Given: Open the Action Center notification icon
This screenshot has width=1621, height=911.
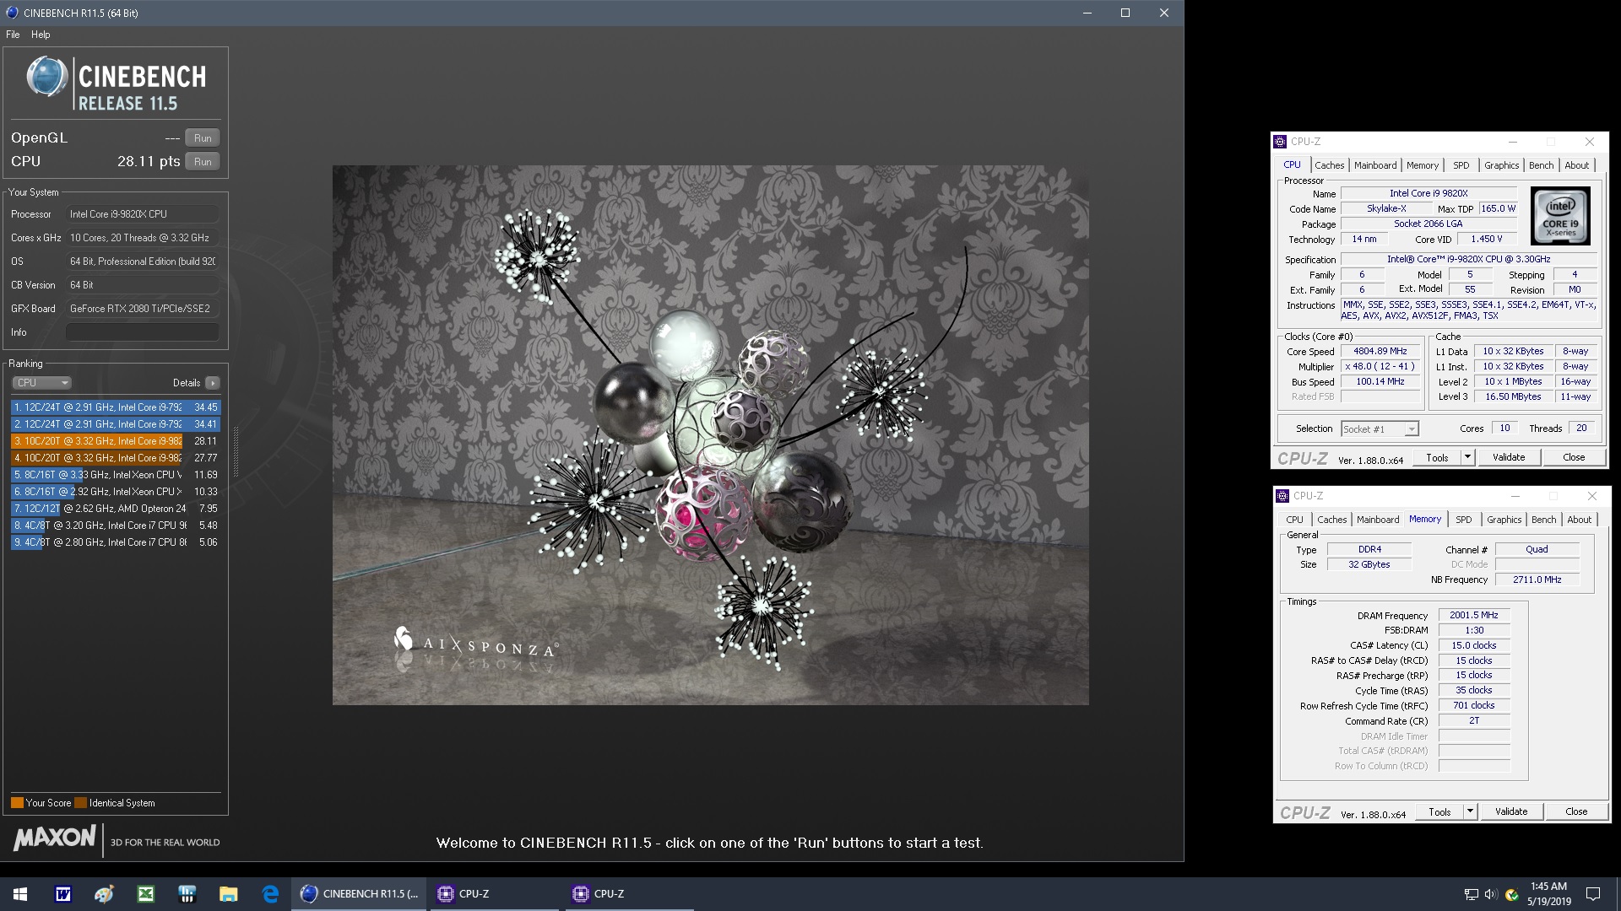Looking at the screenshot, I should coord(1593,894).
